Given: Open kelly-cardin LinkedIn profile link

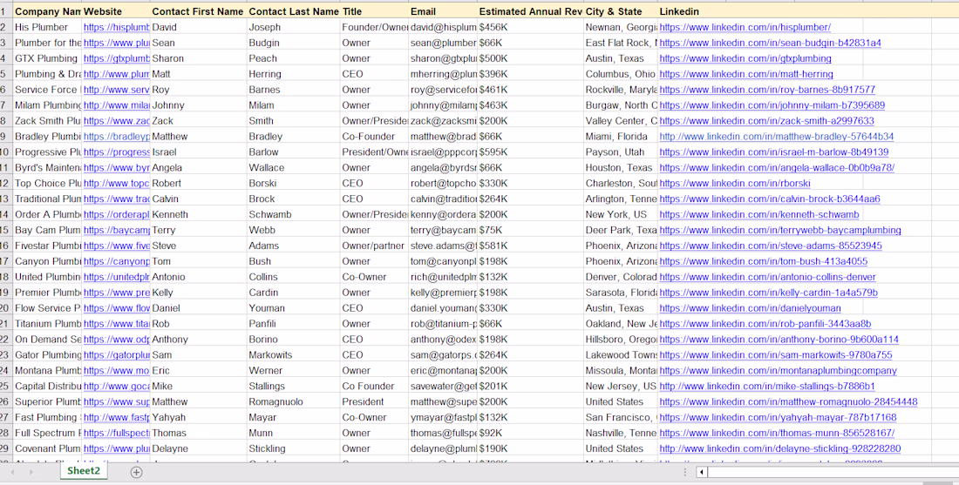Looking at the screenshot, I should tap(768, 293).
